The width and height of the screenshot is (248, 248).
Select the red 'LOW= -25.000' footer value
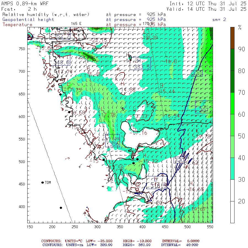tap(99, 241)
